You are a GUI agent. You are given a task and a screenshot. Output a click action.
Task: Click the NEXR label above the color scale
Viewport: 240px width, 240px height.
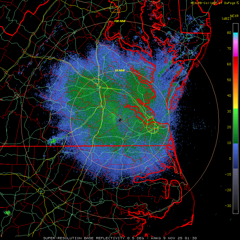click(234, 16)
